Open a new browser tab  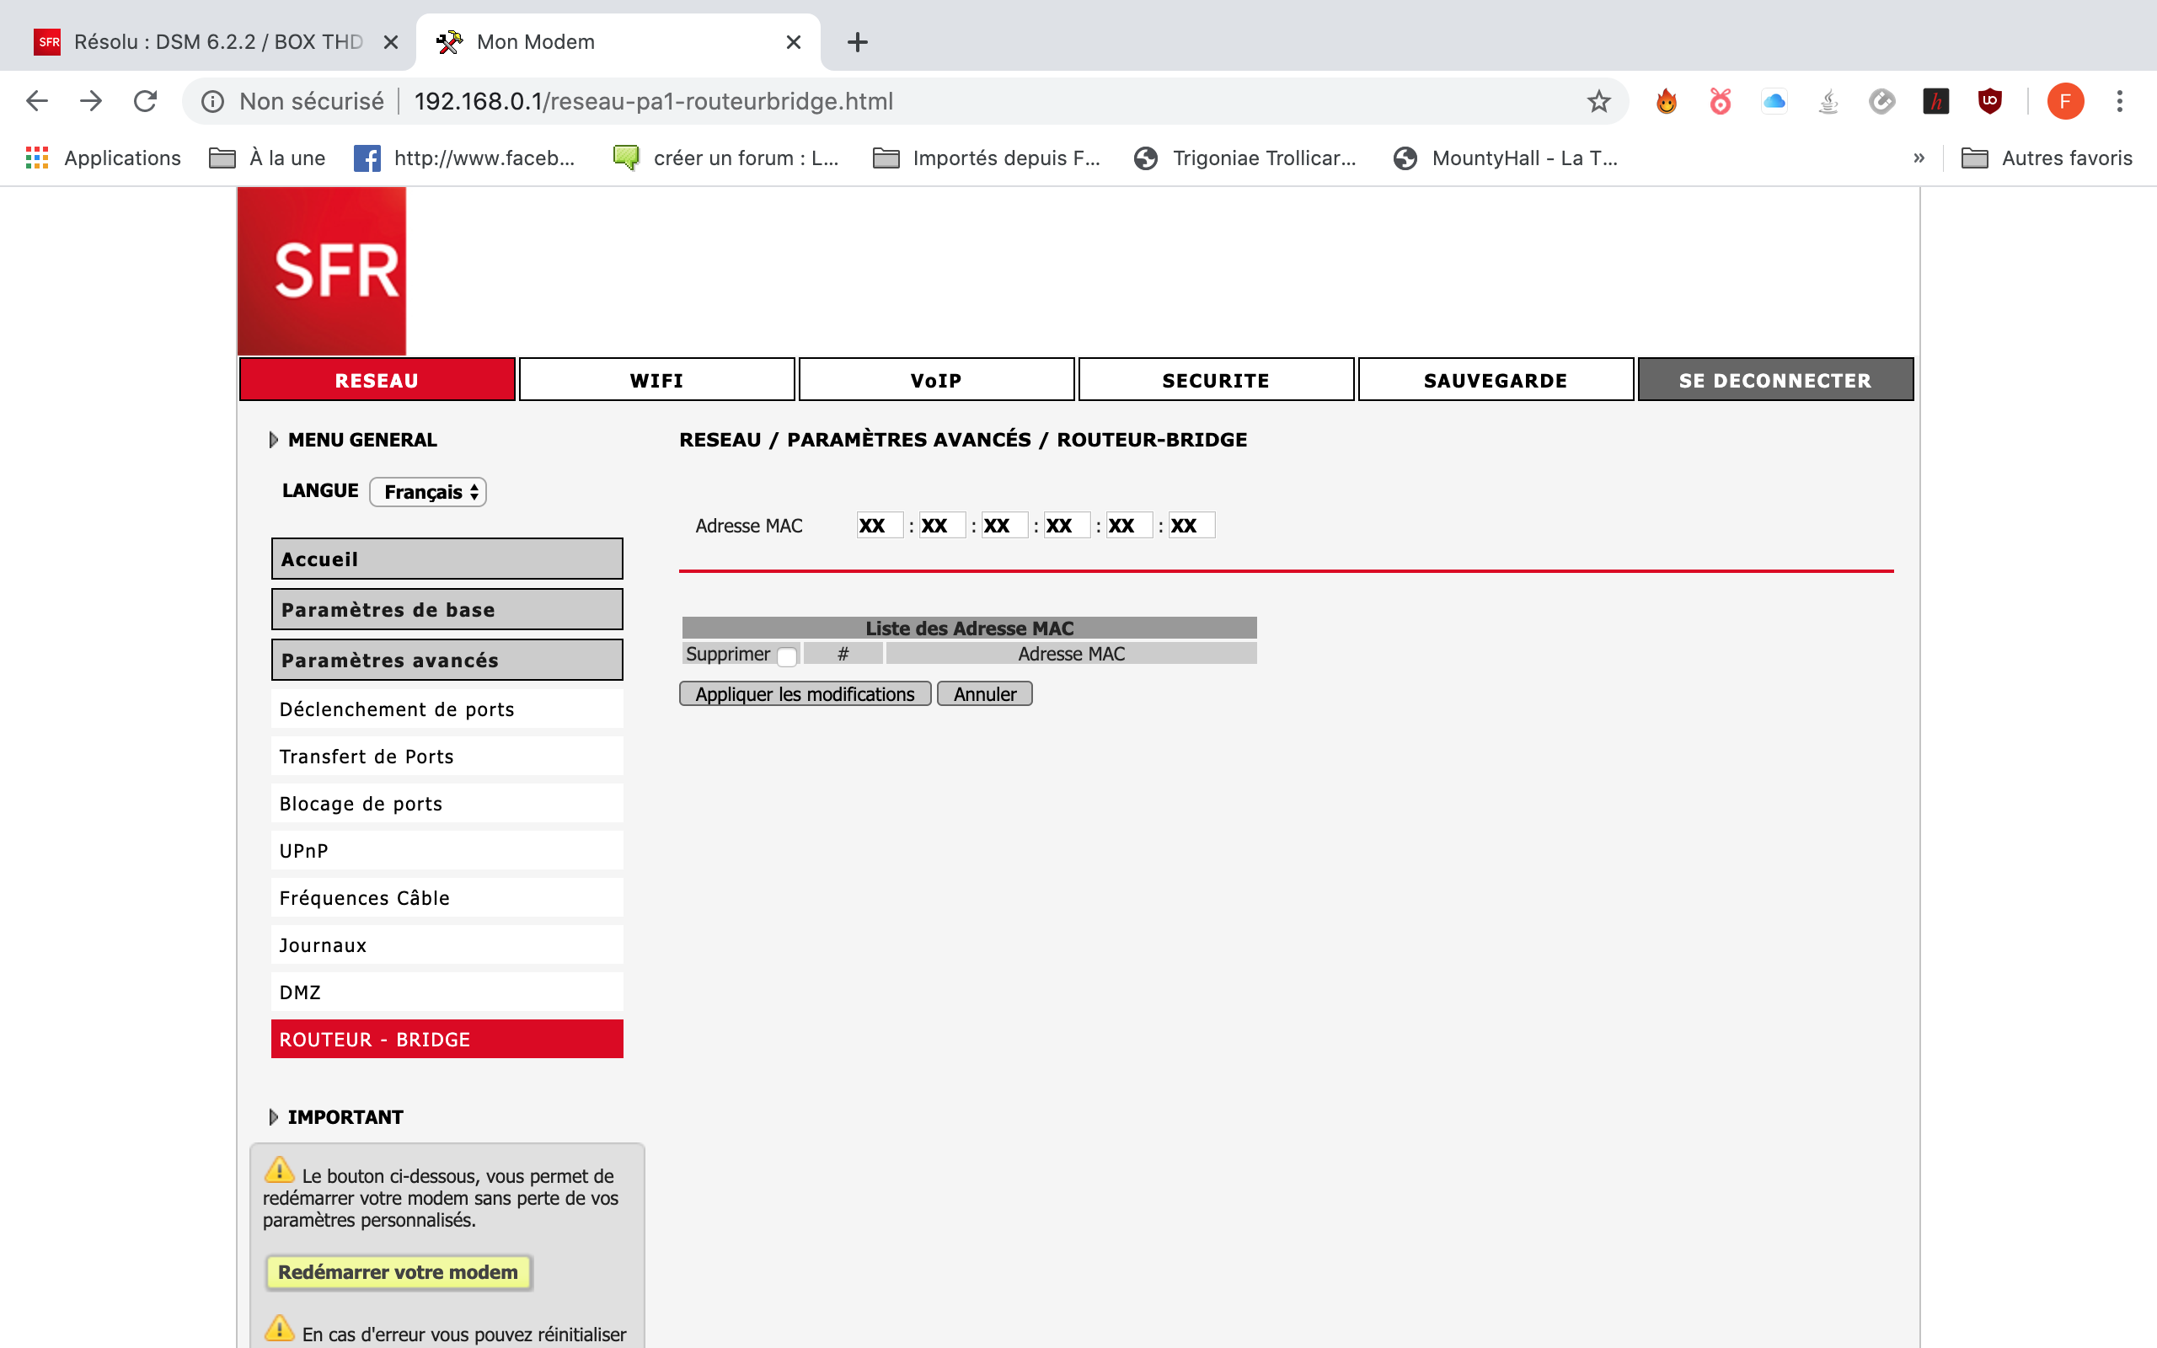click(x=857, y=42)
